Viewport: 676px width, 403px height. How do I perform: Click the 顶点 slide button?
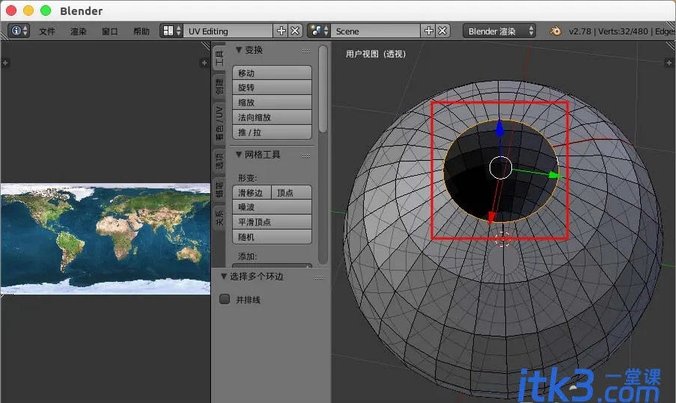(x=292, y=192)
